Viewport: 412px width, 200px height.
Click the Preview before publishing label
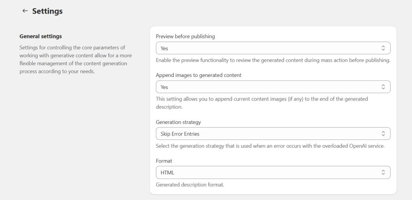click(185, 36)
